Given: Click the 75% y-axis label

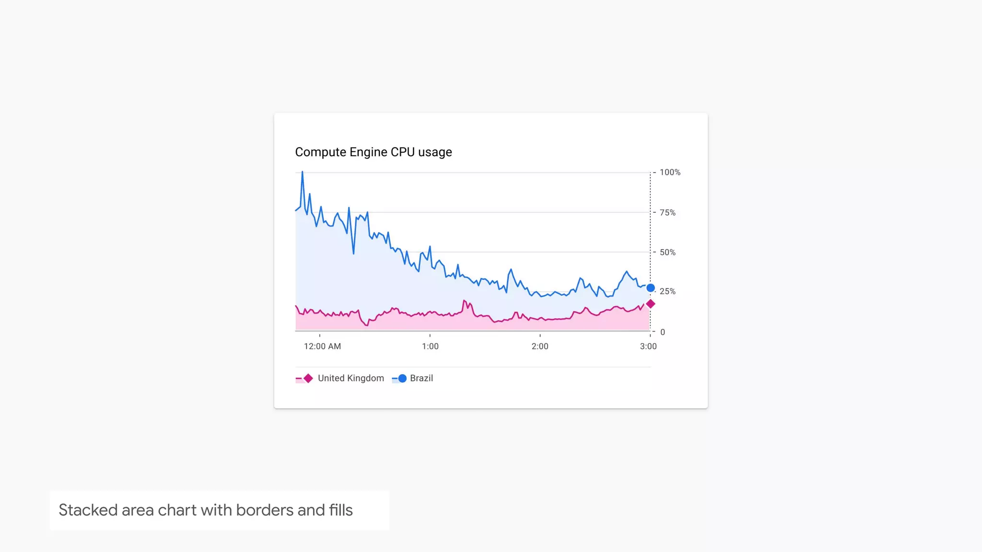Looking at the screenshot, I should tap(667, 212).
